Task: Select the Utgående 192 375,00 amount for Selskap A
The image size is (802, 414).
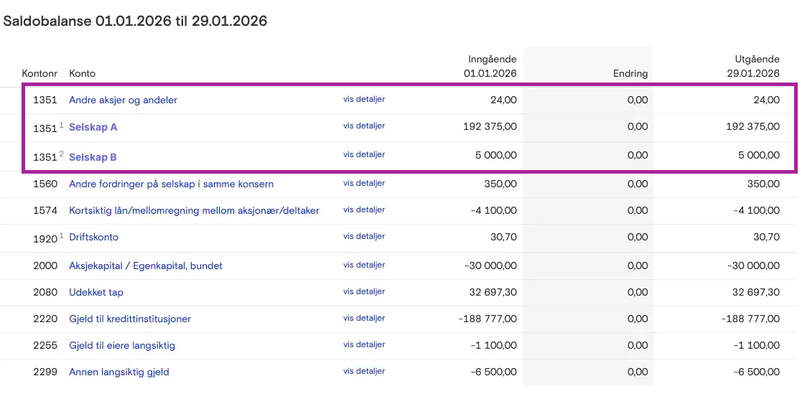Action: point(752,128)
